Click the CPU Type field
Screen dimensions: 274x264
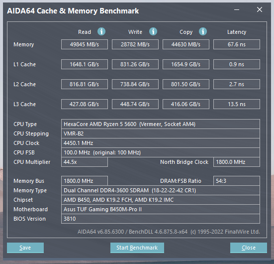161,124
